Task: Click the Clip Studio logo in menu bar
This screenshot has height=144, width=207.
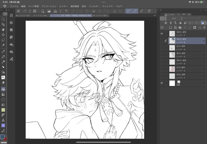Action: point(5,6)
